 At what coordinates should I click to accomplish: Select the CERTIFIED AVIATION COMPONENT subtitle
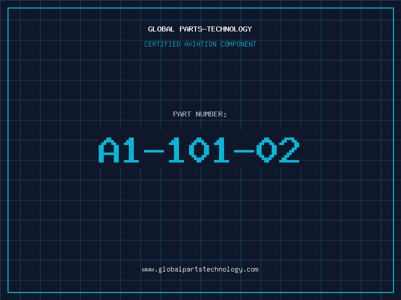pyautogui.click(x=200, y=44)
